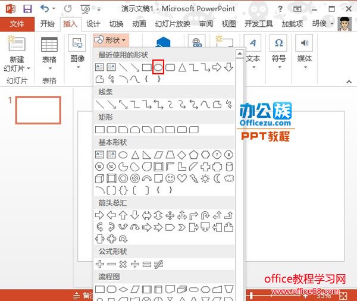Pick the cross shape in basic shapes
The image size is (357, 301).
[x=205, y=167]
